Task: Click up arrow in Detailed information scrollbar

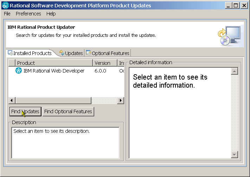Action: pyautogui.click(x=235, y=71)
